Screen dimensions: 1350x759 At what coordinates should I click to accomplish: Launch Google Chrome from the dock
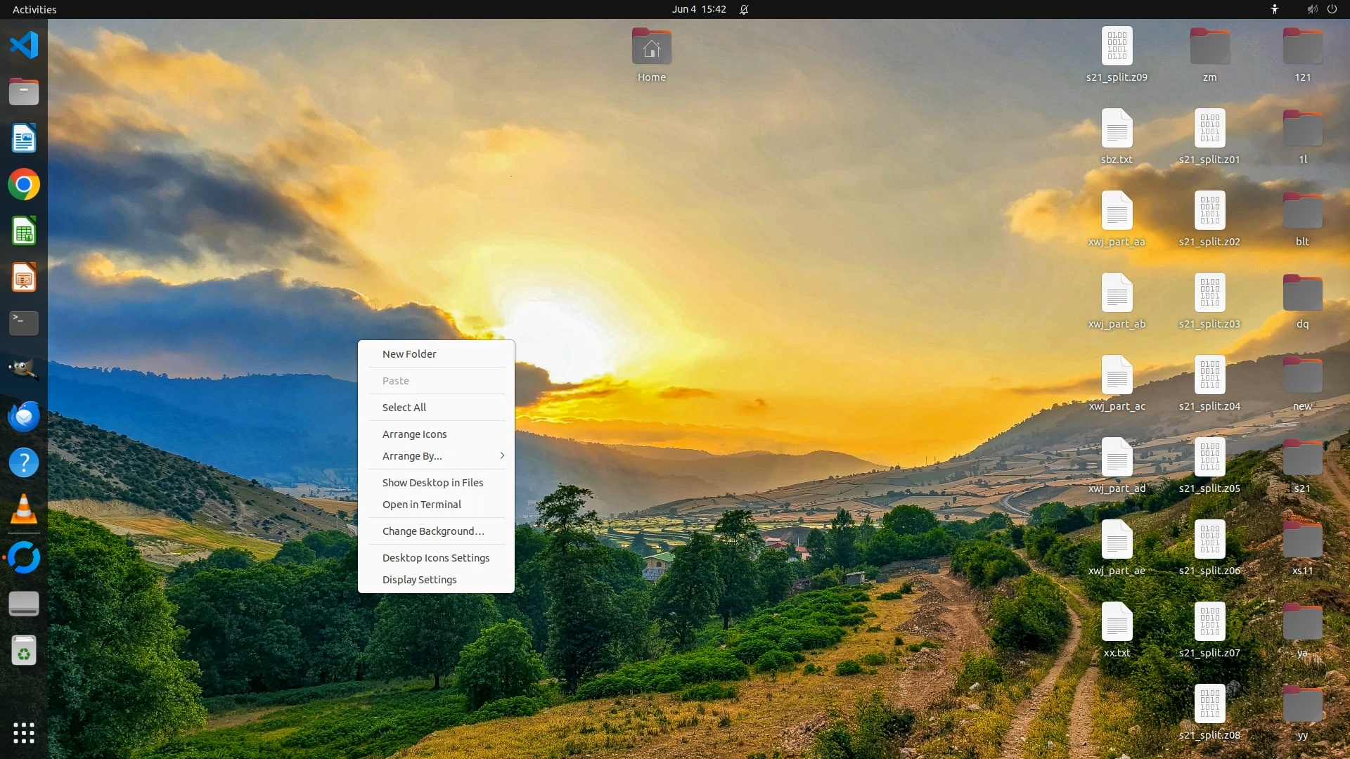(x=24, y=185)
